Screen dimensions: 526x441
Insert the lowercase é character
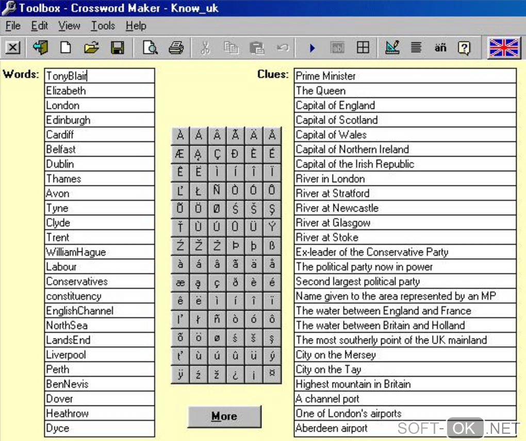click(272, 282)
